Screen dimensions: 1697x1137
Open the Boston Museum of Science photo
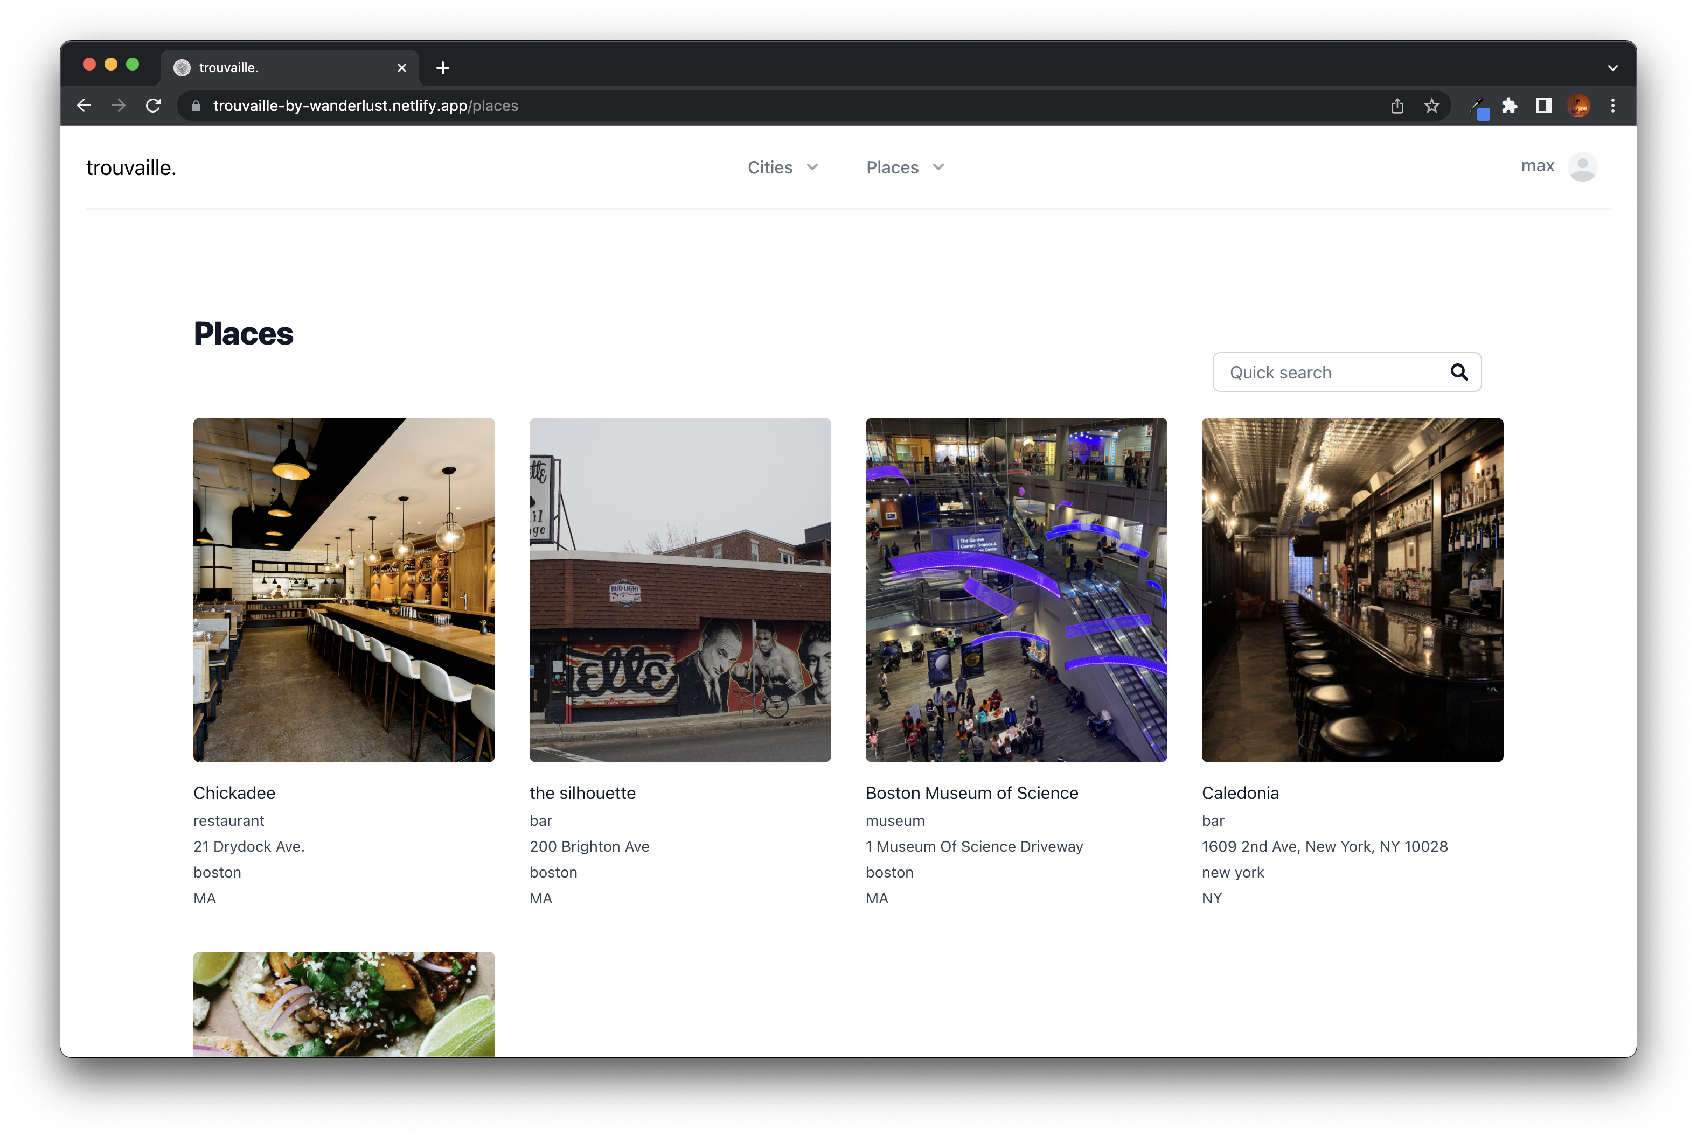coord(1016,589)
